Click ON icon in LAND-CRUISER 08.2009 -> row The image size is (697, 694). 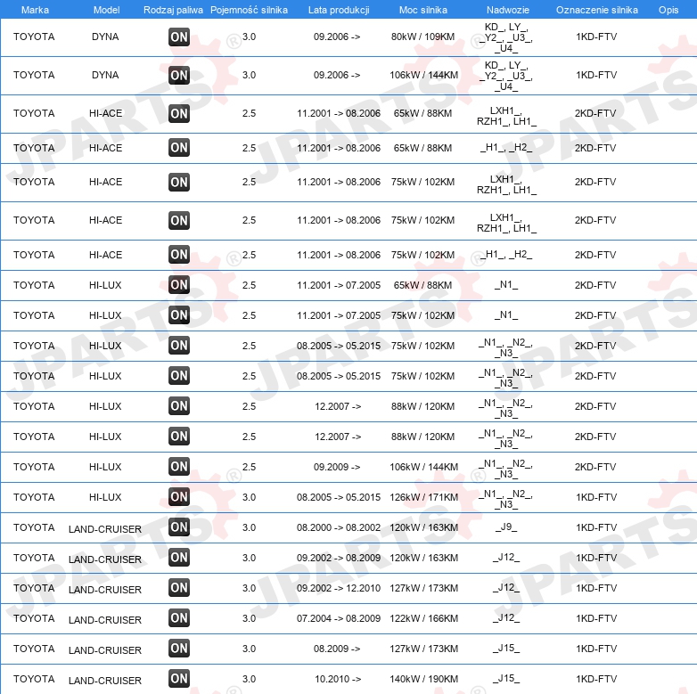179,649
